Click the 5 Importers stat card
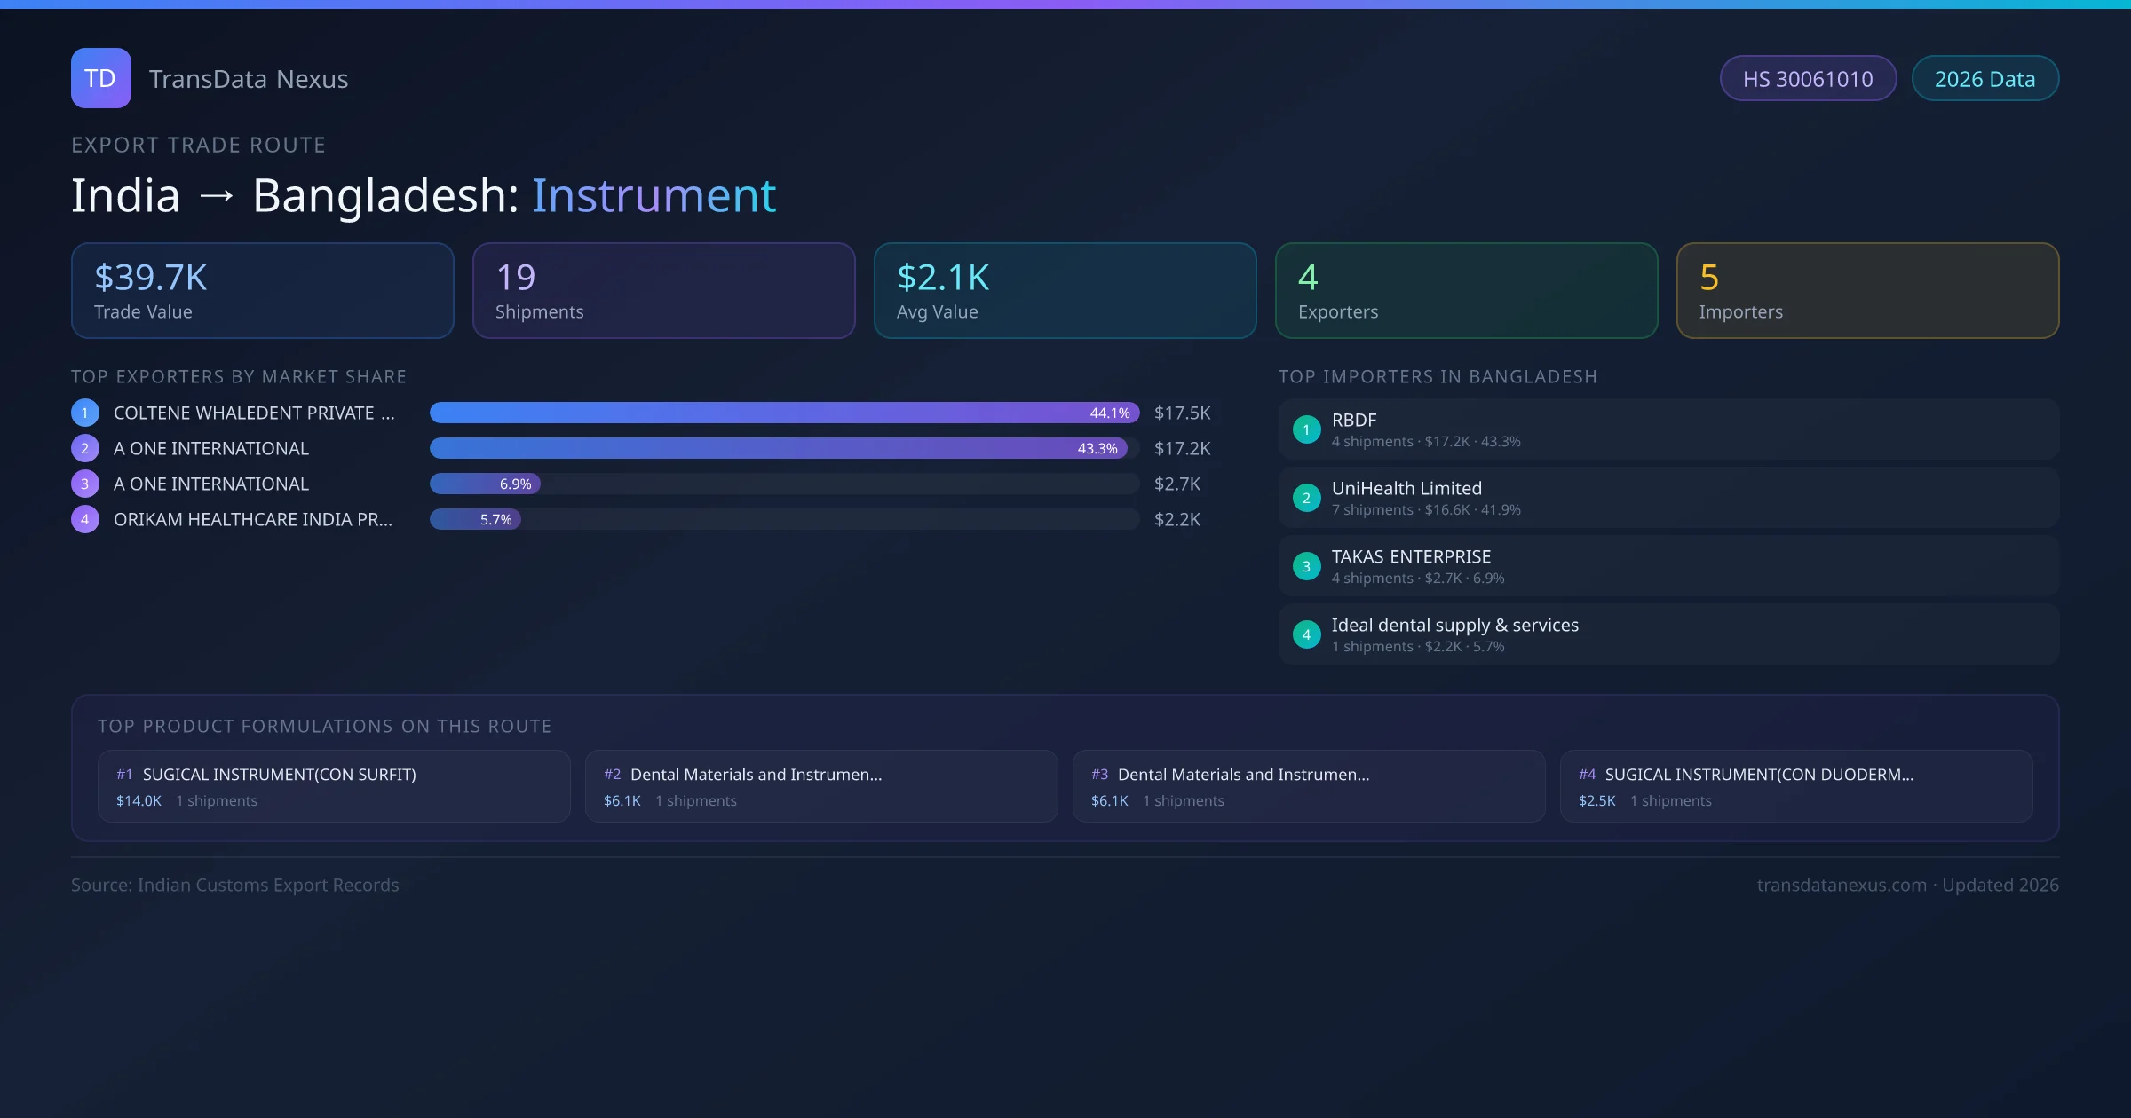 coord(1867,290)
